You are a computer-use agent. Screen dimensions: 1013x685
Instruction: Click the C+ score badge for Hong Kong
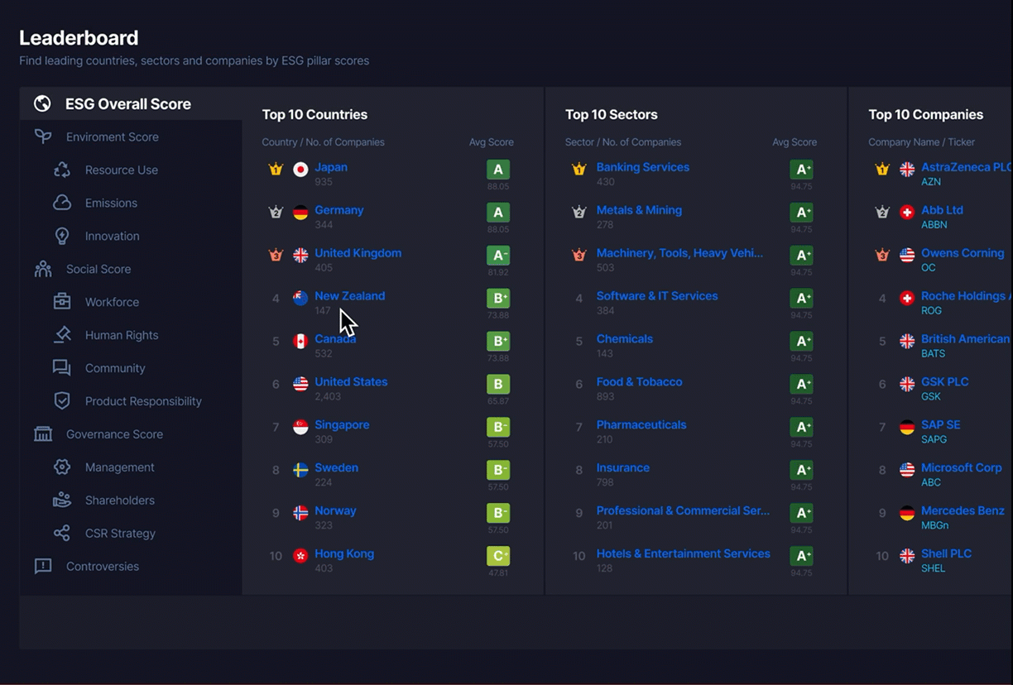498,557
